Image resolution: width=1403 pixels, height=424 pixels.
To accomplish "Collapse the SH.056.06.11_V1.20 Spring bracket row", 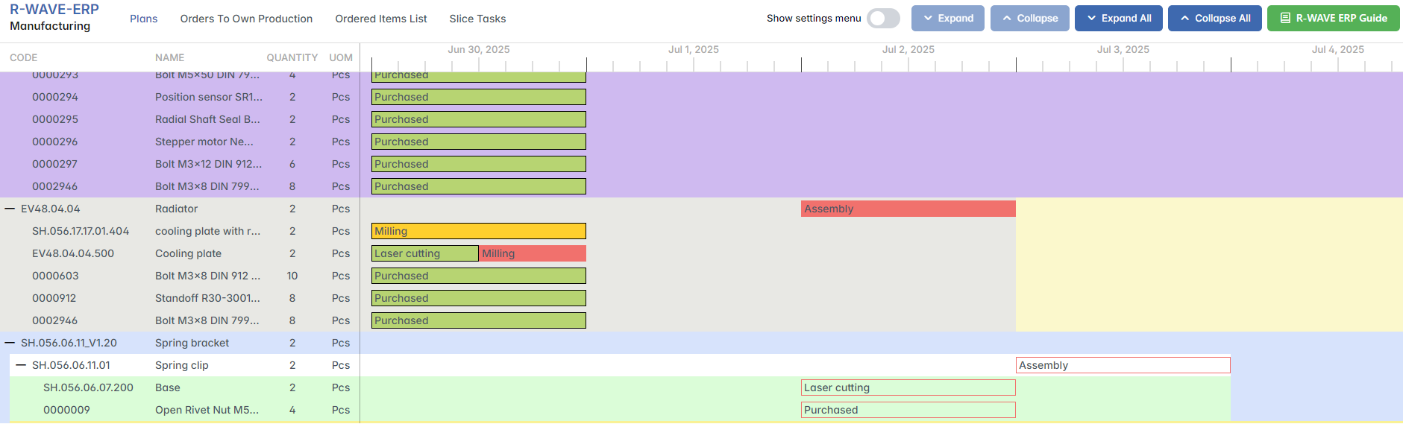I will (10, 343).
